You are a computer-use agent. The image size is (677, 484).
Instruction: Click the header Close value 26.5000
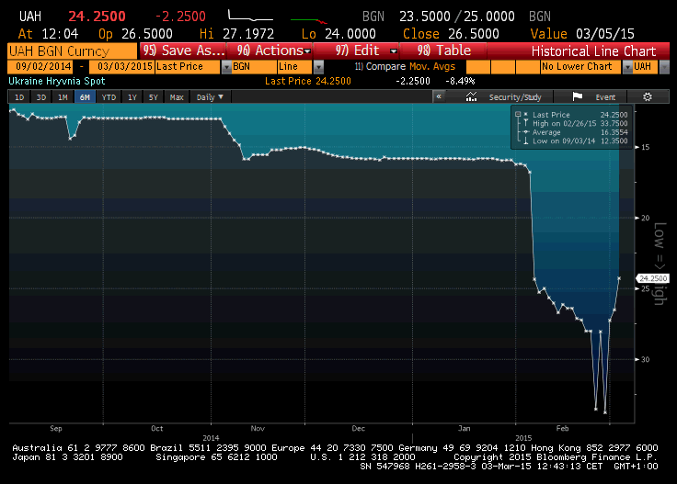[473, 34]
